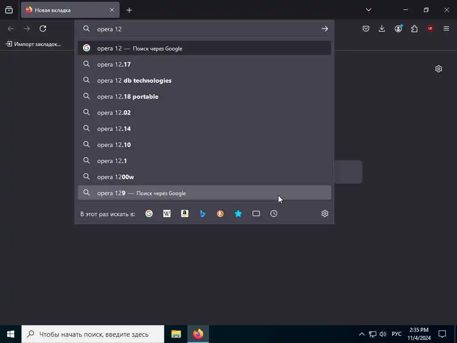Open Extensions puzzle icon
Screen dimensions: 457x343
[414, 29]
